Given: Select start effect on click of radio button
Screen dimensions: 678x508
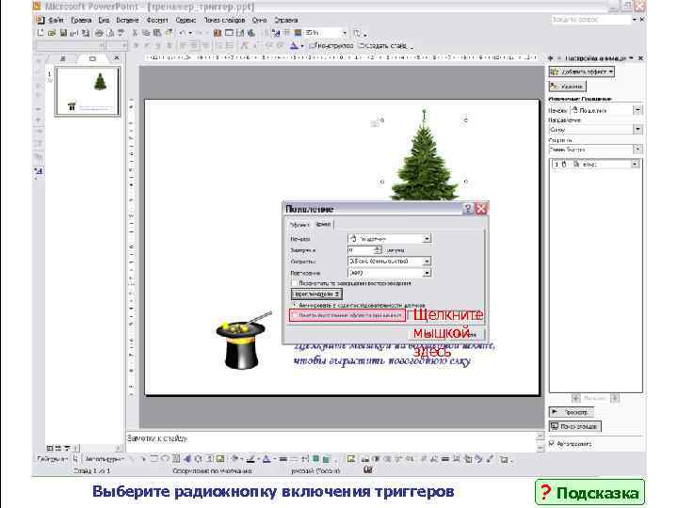Looking at the screenshot, I should tap(295, 316).
